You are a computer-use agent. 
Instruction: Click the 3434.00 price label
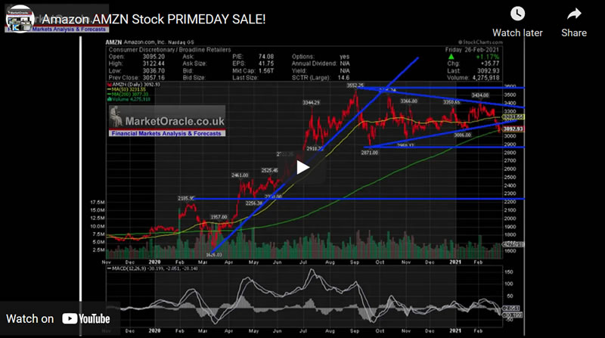tap(480, 95)
